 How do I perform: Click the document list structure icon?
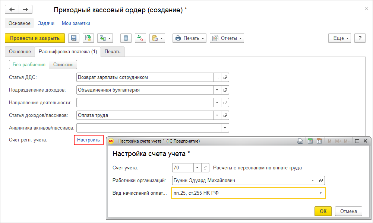pyautogui.click(x=126, y=38)
